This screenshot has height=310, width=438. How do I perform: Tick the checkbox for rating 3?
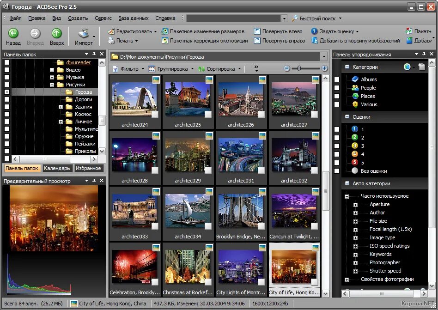tap(337, 146)
